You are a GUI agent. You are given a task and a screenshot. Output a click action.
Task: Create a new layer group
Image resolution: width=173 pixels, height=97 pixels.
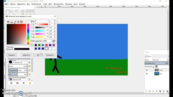(150, 91)
